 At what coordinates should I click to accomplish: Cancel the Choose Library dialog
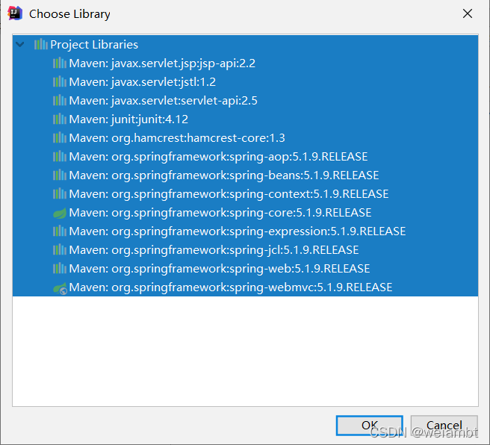pos(444,426)
